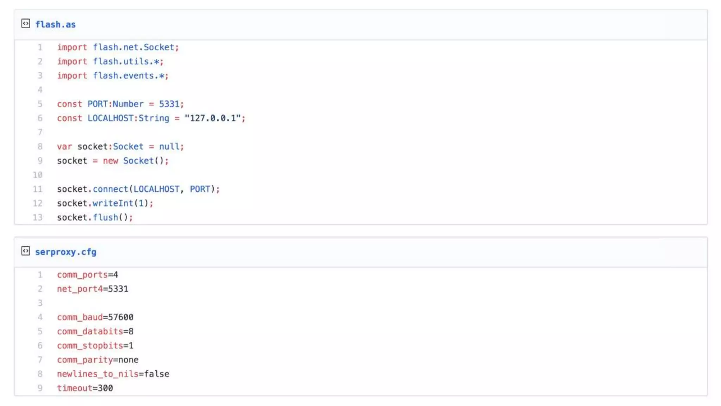Click the comm_baud=57600 config line
Image resolution: width=721 pixels, height=406 pixels.
(95, 317)
